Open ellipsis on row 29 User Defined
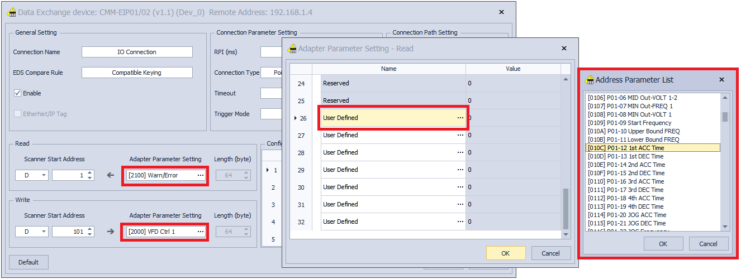This screenshot has height=279, width=741. click(x=460, y=170)
